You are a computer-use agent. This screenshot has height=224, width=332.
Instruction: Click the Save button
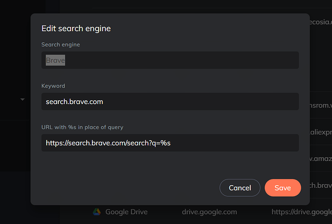[282, 188]
